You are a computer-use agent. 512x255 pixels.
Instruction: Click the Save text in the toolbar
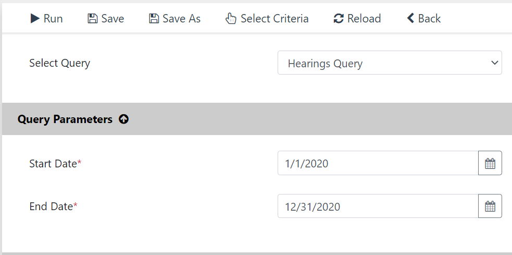113,19
